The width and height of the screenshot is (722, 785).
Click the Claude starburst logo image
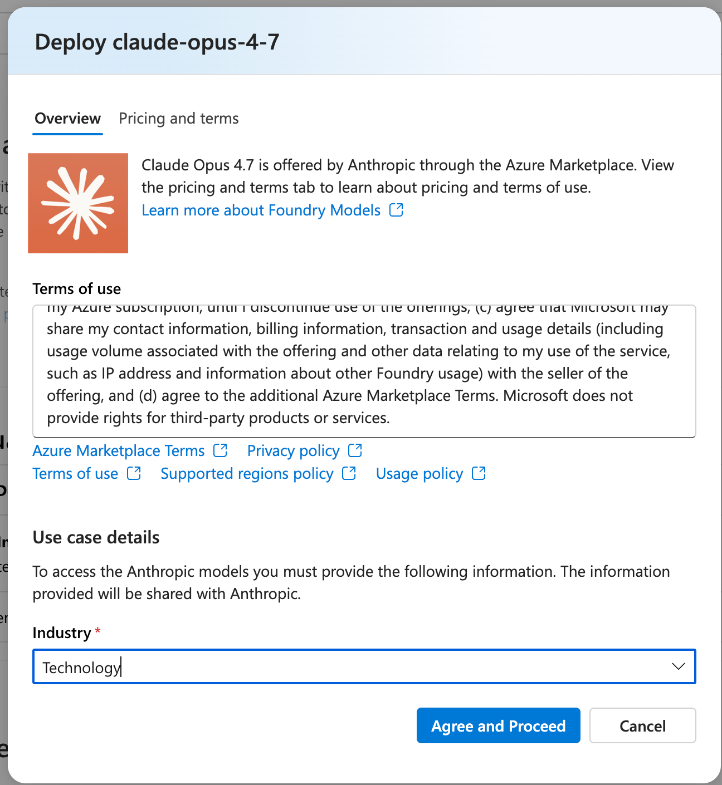click(x=78, y=203)
